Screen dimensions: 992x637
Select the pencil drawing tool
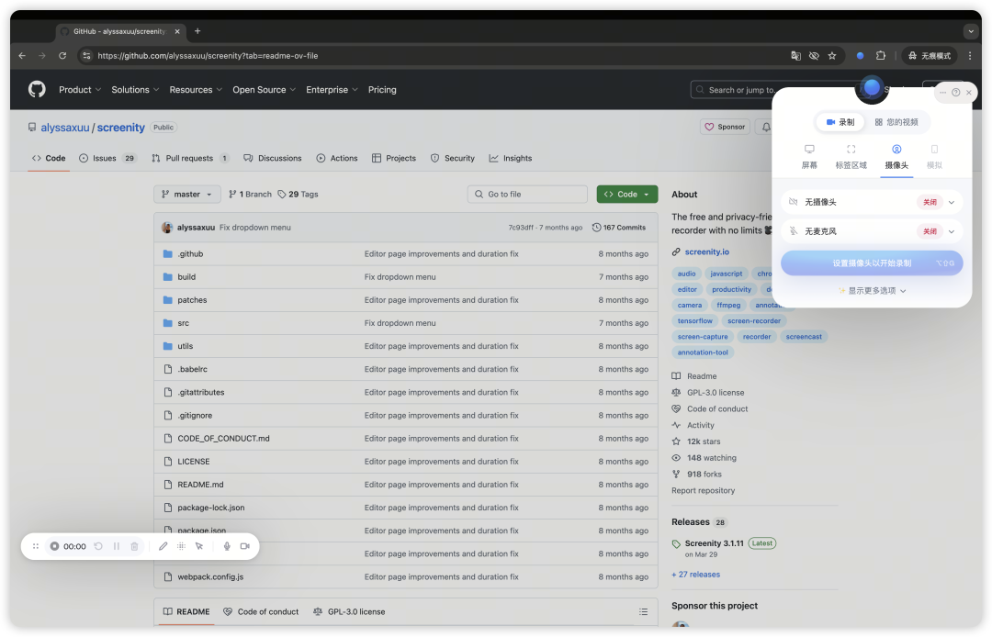[163, 546]
